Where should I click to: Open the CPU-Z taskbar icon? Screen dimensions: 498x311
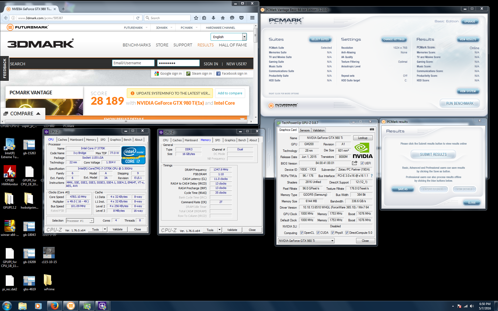(x=102, y=306)
